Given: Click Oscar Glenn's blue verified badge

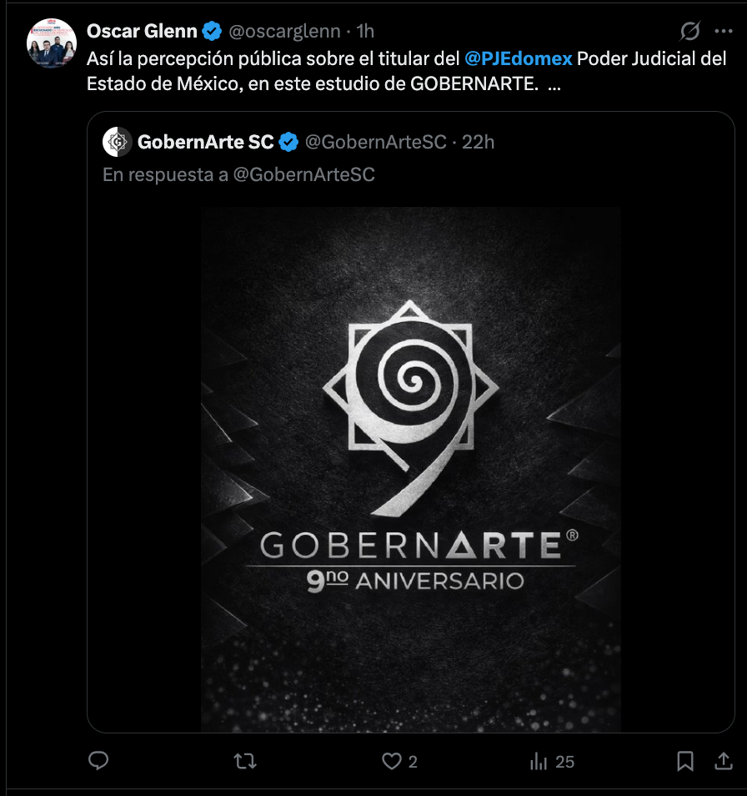Looking at the screenshot, I should coord(213,32).
